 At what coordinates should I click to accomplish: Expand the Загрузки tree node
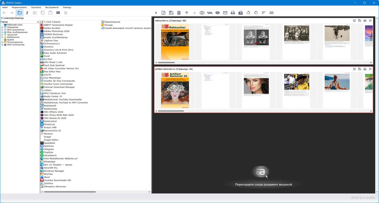(x=2, y=35)
